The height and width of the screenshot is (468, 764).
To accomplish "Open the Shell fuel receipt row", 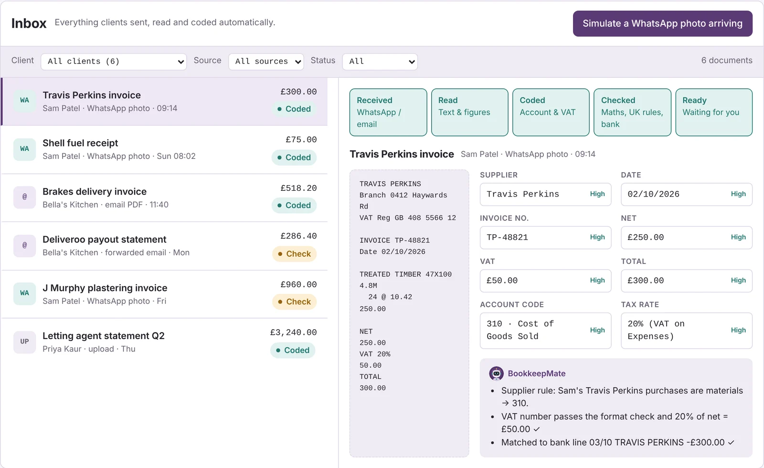I will [165, 150].
